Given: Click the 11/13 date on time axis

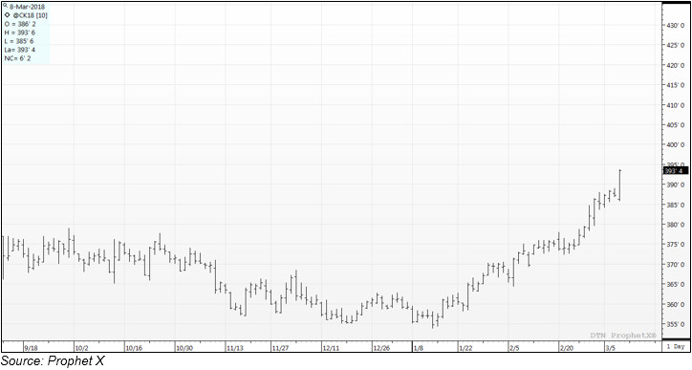Looking at the screenshot, I should [x=235, y=348].
